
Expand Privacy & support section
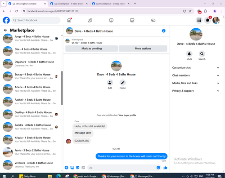(196, 91)
